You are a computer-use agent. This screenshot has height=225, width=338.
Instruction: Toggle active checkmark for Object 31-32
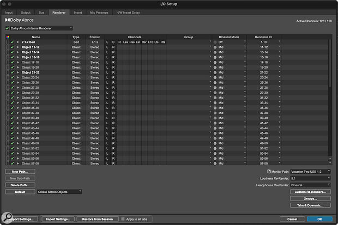pyautogui.click(x=13, y=98)
